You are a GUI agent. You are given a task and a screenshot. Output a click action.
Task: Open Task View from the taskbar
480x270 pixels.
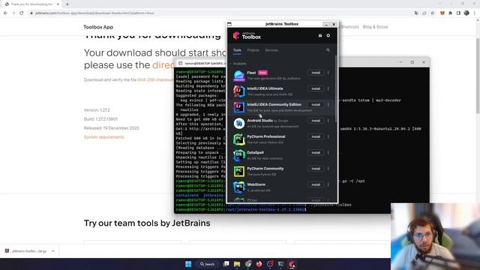point(226,264)
